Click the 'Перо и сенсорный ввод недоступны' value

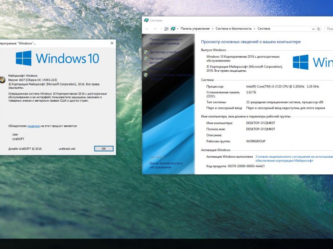(286, 108)
